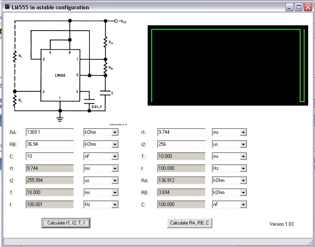315x247 pixels.
Task: Click the green waveform display panel
Action: click(228, 65)
